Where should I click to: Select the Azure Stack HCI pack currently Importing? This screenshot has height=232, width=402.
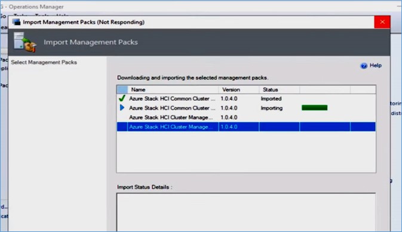(246, 108)
